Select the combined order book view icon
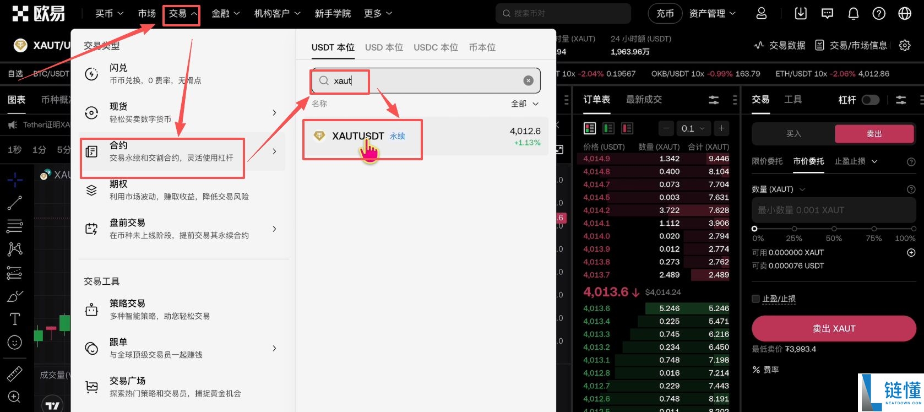 click(590, 128)
